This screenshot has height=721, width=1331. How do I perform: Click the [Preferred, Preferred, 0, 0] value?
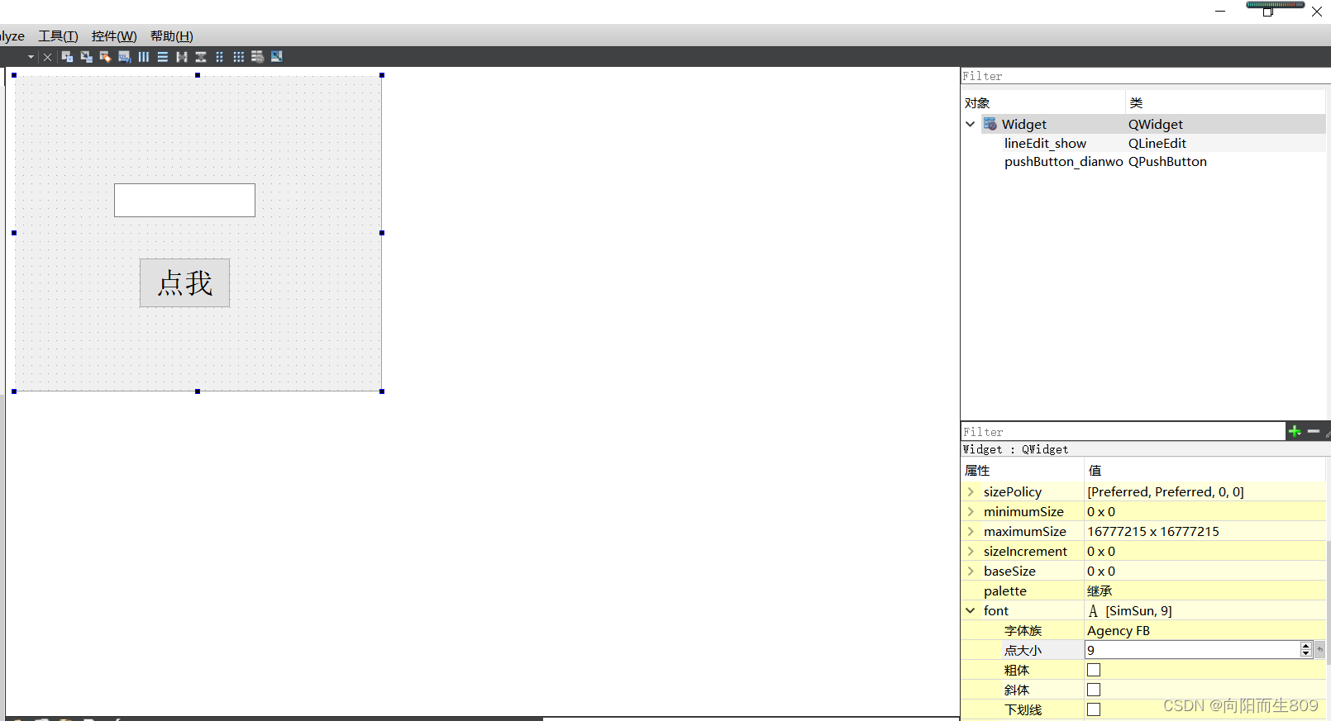tap(1166, 491)
